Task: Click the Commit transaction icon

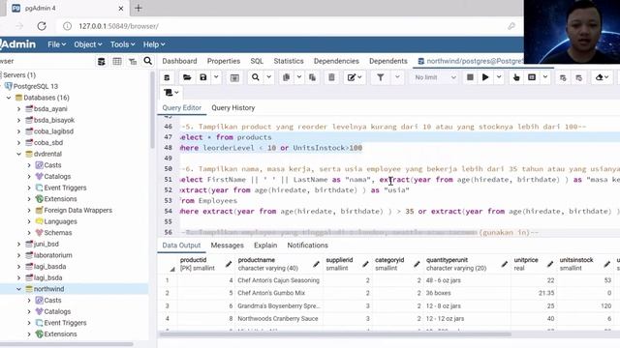Action: tap(563, 77)
